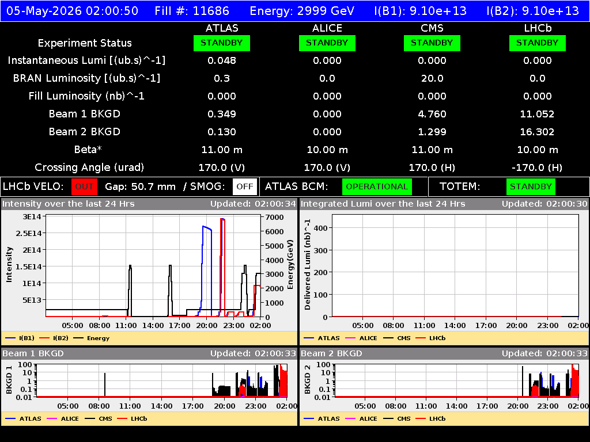Click the ATLAS Crossing Angle 170.0 (V)
590x442 pixels.
click(222, 167)
